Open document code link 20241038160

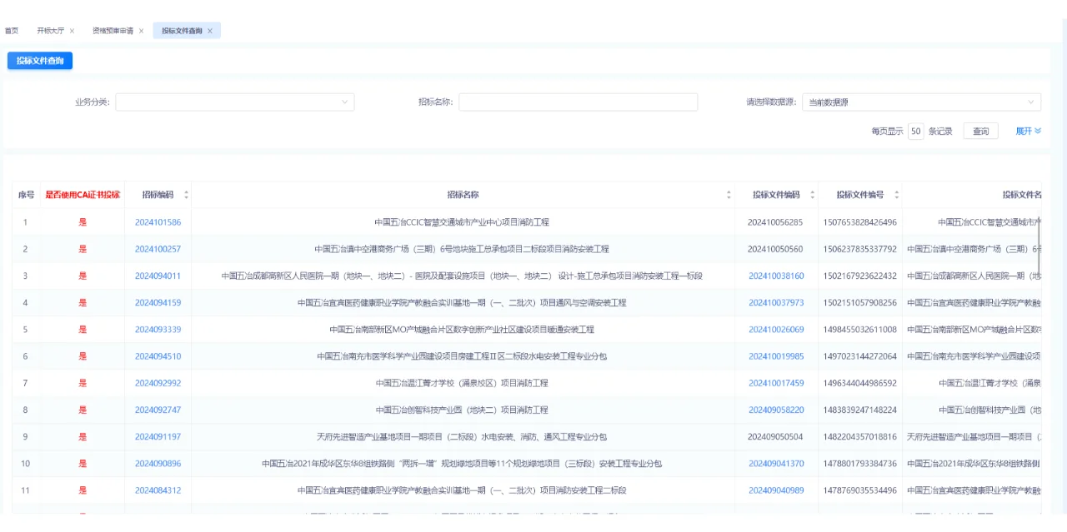pos(775,276)
